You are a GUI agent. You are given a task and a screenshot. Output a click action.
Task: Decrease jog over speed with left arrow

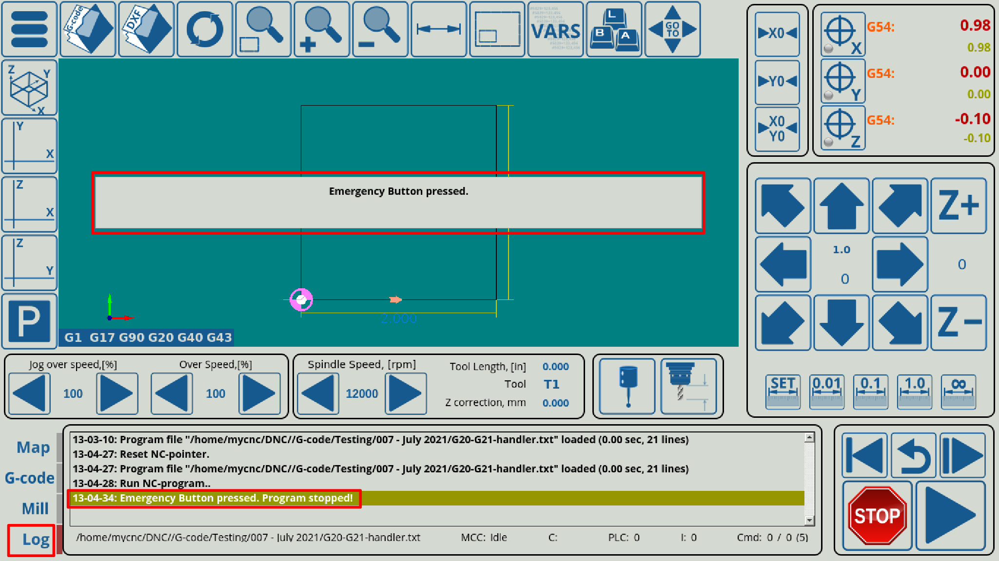(x=30, y=393)
